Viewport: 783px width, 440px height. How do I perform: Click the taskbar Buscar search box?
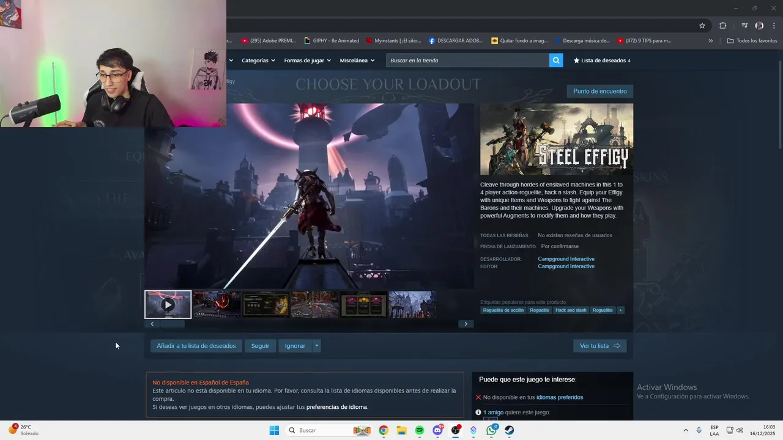(330, 430)
